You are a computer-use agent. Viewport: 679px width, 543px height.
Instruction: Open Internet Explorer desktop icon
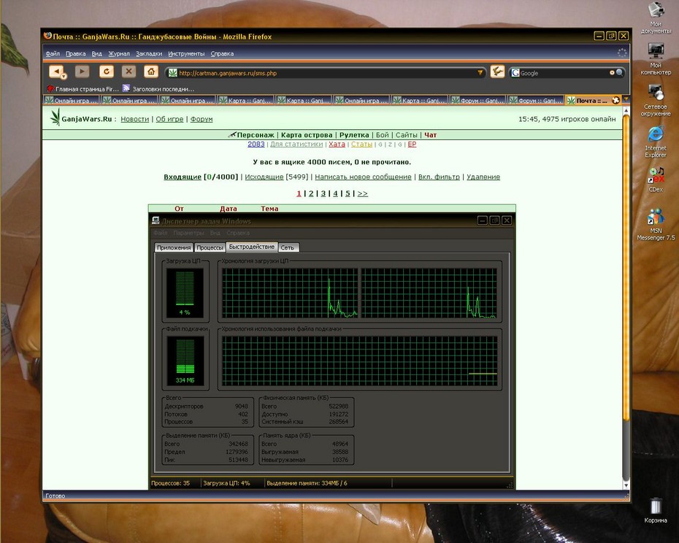(x=655, y=142)
